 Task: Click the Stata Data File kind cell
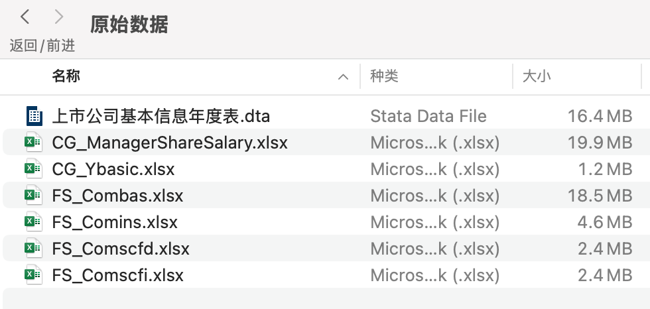pyautogui.click(x=428, y=116)
